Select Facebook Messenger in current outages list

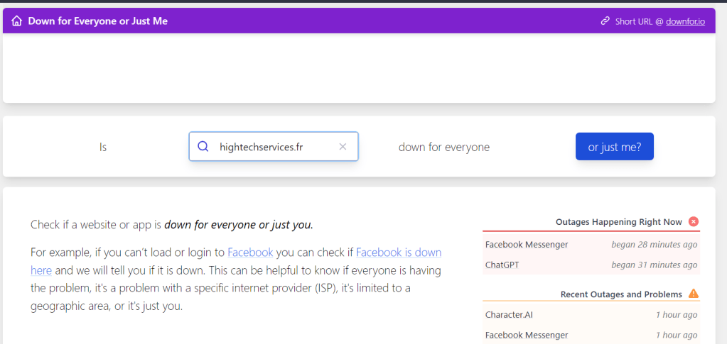tap(527, 245)
